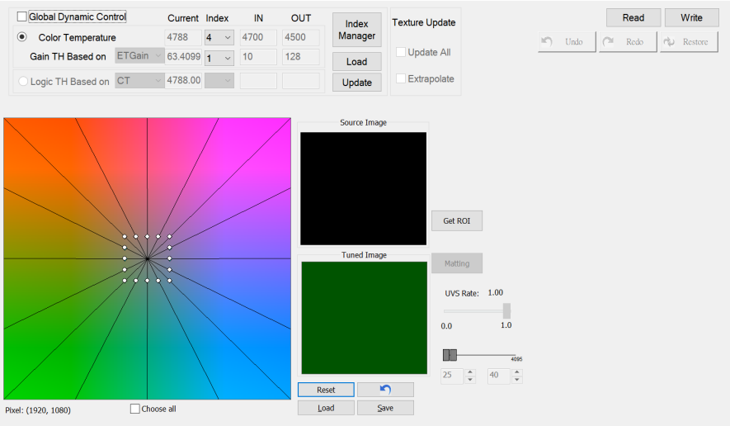Click the Get ROI button
This screenshot has width=730, height=426.
pos(456,220)
